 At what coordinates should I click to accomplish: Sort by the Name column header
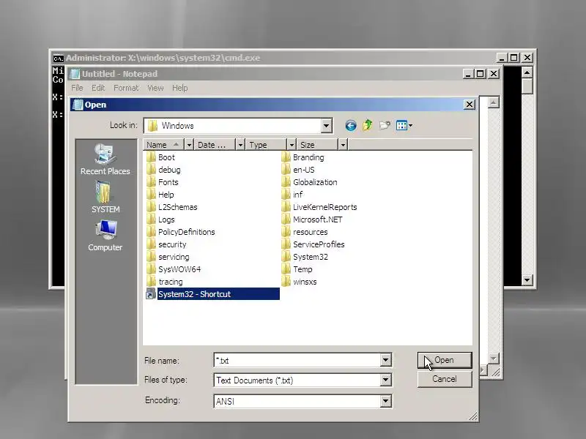(x=163, y=144)
